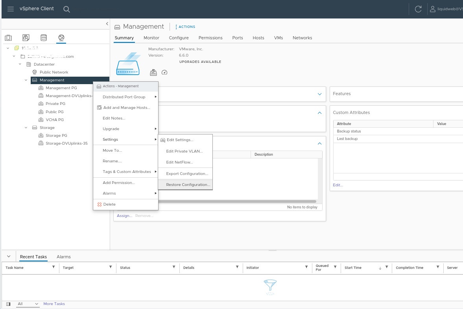Collapse the Storage switch tree node
This screenshot has height=309, width=463.
tap(26, 128)
